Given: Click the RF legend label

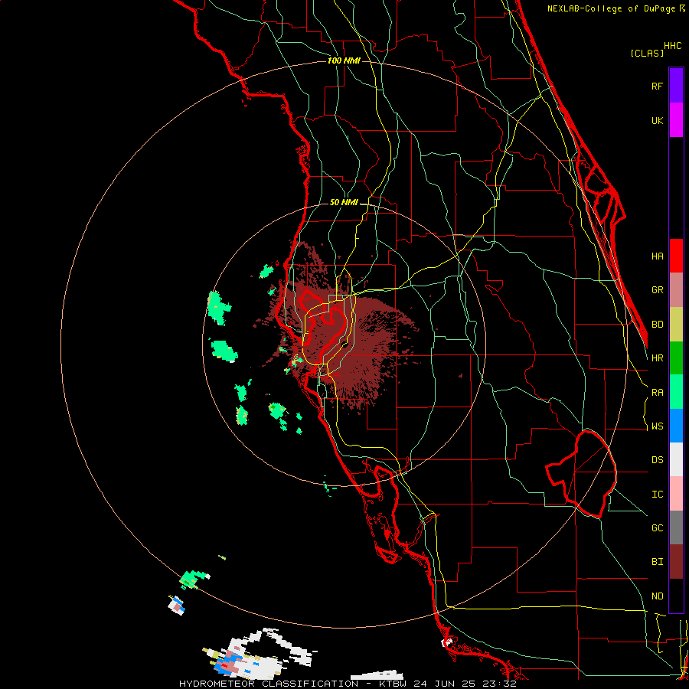Looking at the screenshot, I should click(x=657, y=86).
